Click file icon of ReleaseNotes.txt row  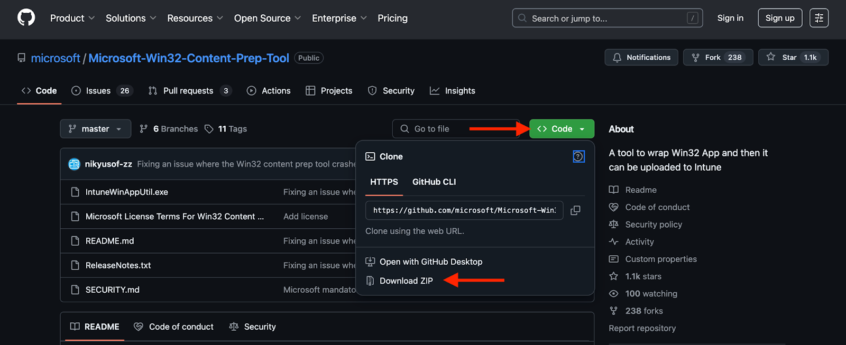75,265
